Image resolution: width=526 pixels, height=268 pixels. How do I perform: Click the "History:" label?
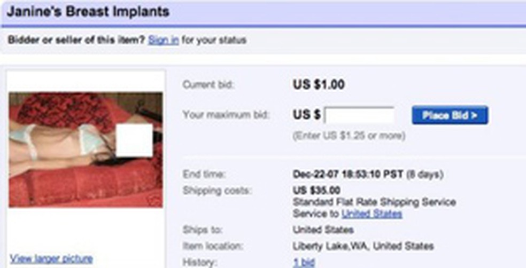pos(199,262)
